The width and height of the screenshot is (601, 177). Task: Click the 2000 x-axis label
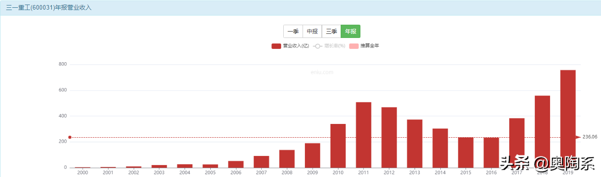click(x=83, y=173)
